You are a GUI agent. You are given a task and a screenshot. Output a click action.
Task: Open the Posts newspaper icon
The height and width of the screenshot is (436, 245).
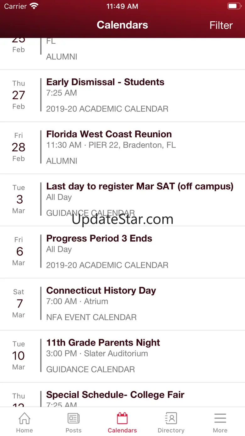pos(73,418)
